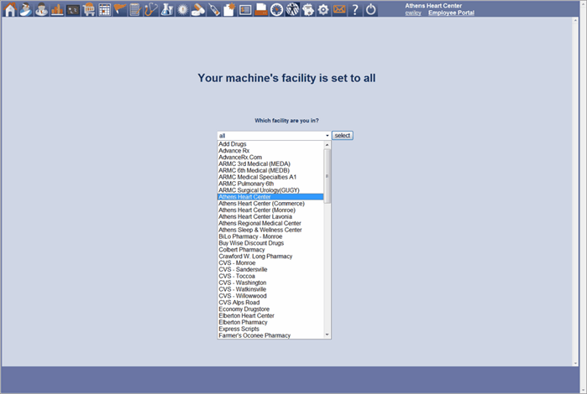The image size is (587, 394).
Task: Select Athens Regional Medical Center
Action: 270,223
